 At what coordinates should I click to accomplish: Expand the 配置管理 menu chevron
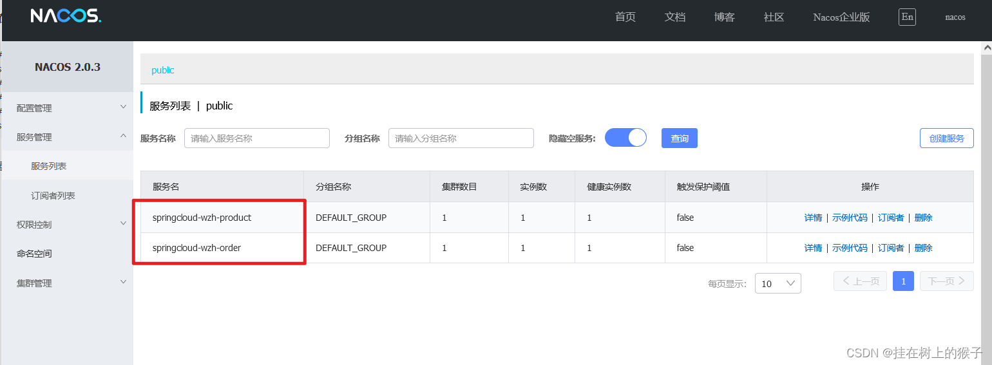124,107
